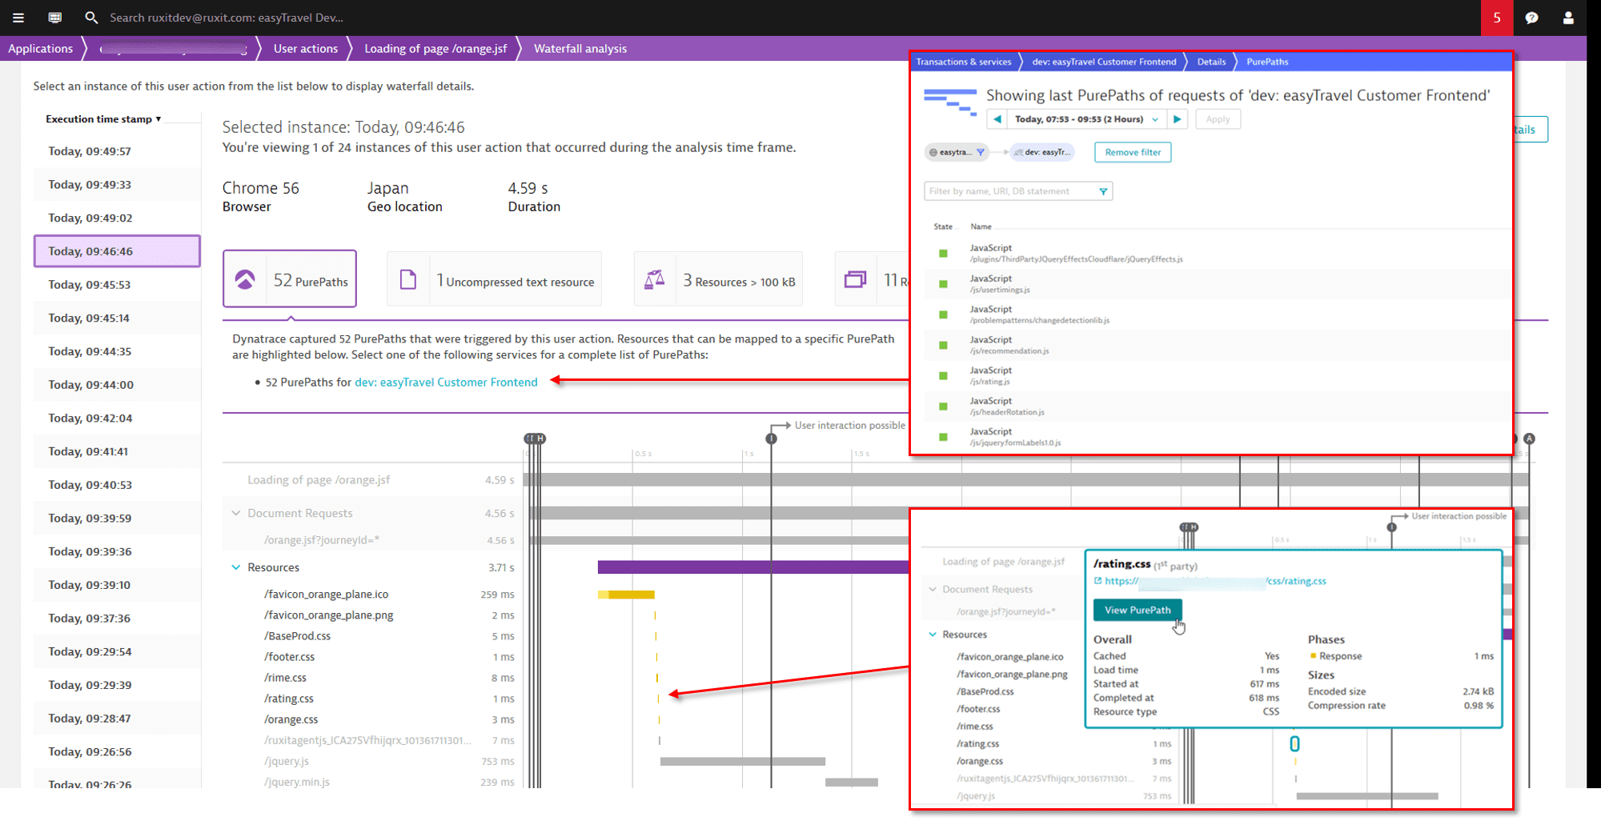Click the Filter by name, URI, DB statement field
This screenshot has height=821, width=1601.
1018,191
